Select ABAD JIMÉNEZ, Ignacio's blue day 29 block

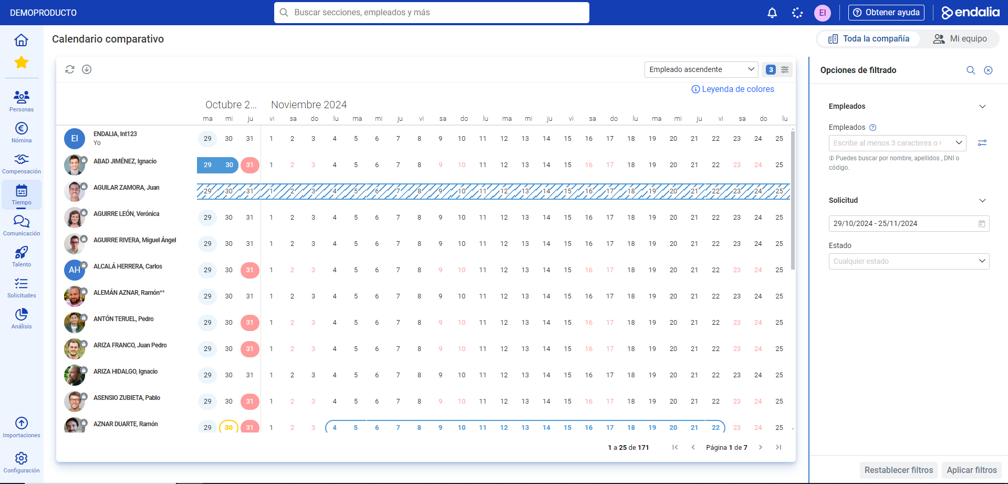(207, 165)
